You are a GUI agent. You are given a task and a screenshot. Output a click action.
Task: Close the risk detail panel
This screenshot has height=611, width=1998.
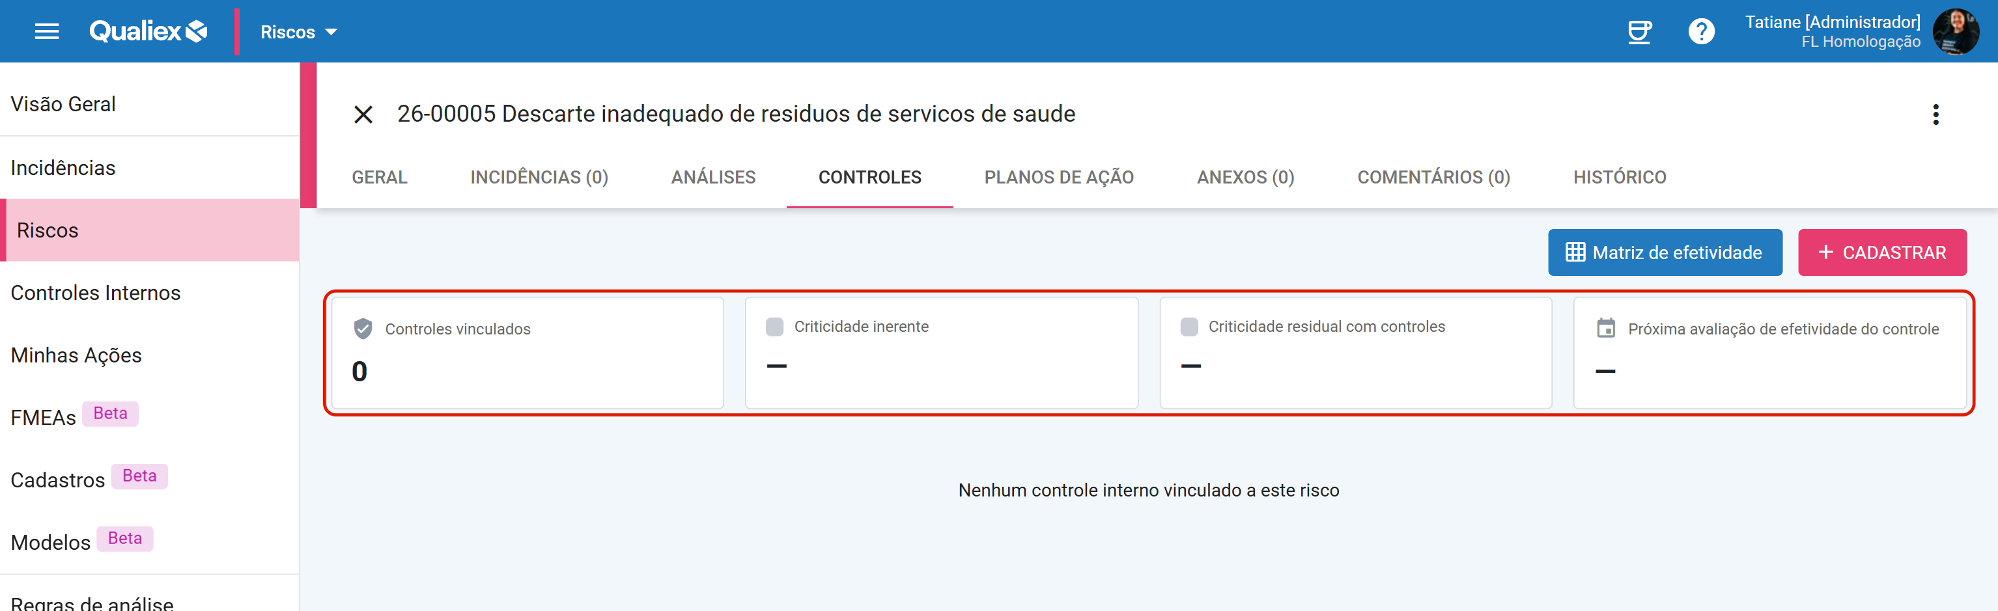tap(363, 115)
